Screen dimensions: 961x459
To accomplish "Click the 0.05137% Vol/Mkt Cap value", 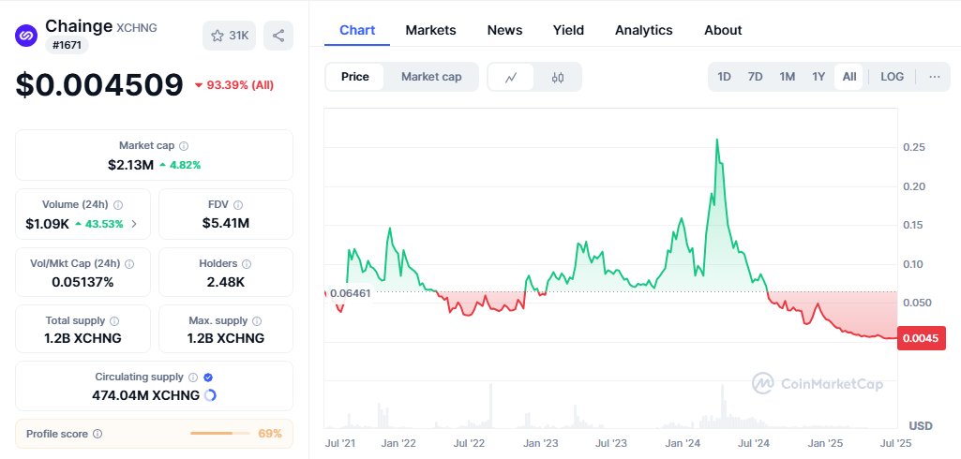I will (x=83, y=282).
